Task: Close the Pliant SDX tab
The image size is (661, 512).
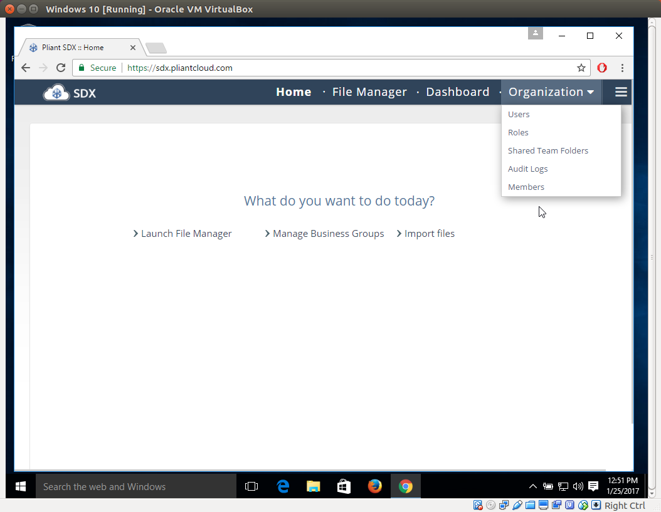Action: 133,48
